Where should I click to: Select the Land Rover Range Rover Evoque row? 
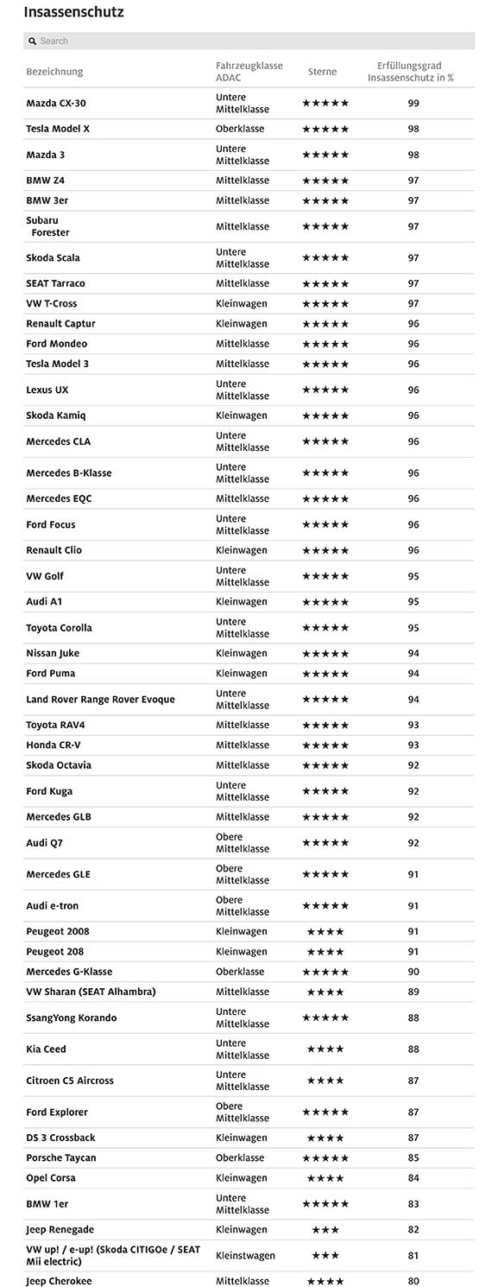point(249,700)
